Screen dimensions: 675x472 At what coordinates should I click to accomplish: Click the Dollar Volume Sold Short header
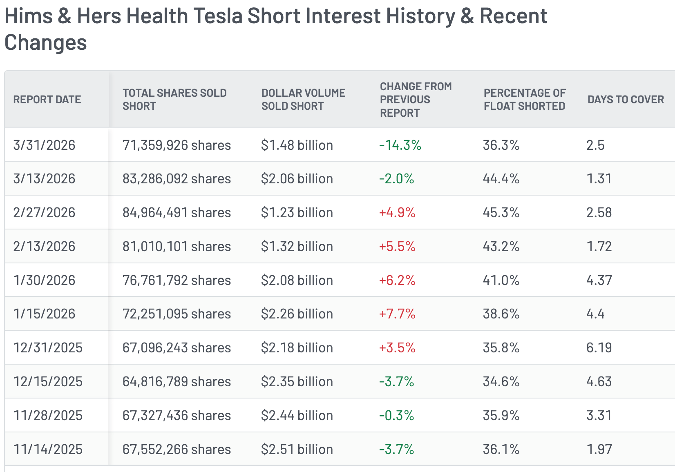point(303,100)
